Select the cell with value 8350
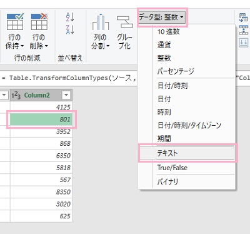The width and height of the screenshot is (250, 234). coord(41,192)
